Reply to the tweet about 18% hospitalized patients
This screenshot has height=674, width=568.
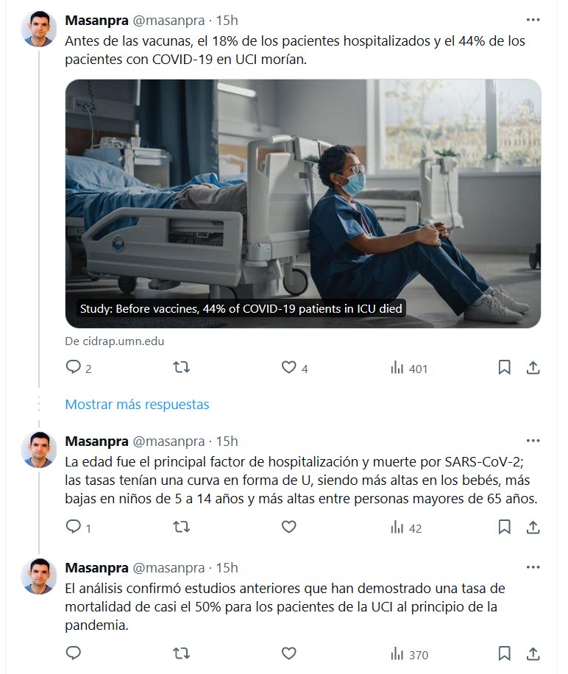point(74,367)
